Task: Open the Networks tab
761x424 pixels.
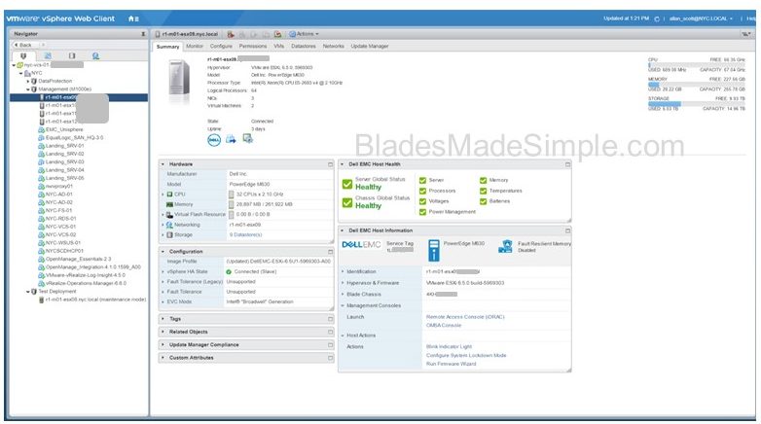Action: (333, 46)
